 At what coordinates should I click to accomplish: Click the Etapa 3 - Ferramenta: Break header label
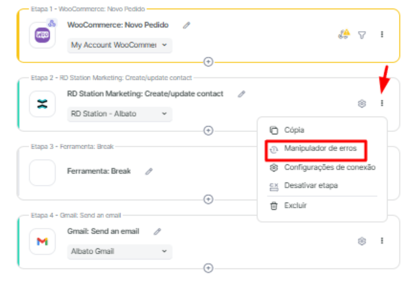tap(72, 147)
